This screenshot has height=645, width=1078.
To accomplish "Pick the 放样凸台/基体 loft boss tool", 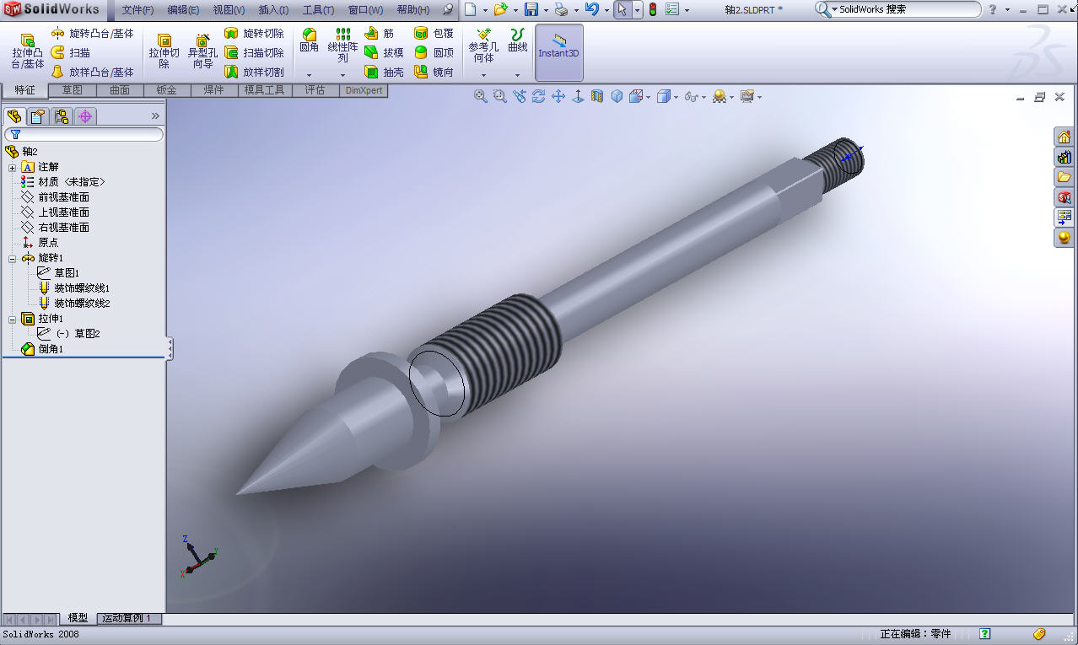I will [x=93, y=73].
